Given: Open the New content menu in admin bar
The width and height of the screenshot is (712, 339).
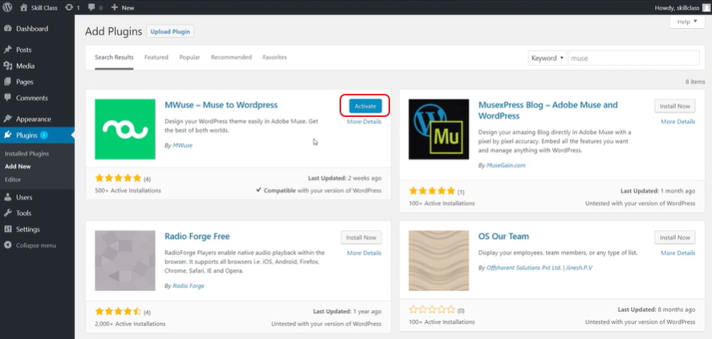Looking at the screenshot, I should tap(123, 7).
